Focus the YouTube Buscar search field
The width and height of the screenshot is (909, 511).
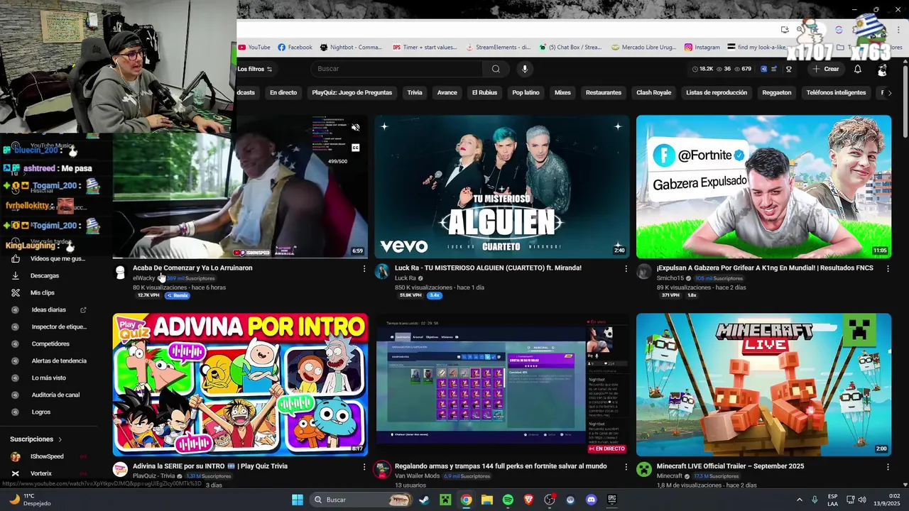coord(396,69)
